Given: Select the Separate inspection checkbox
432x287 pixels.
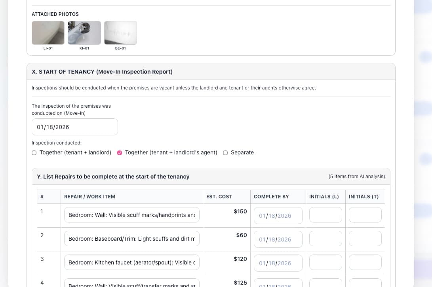Looking at the screenshot, I should [x=225, y=153].
